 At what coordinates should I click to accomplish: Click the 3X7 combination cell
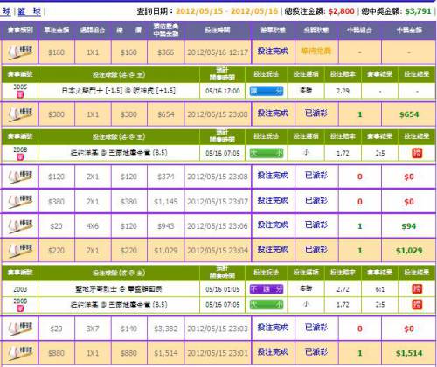coord(93,329)
